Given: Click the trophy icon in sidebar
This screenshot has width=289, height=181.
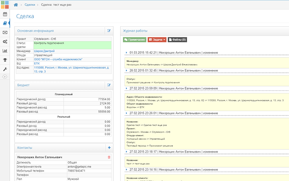Looking at the screenshot, I should 5,60.
